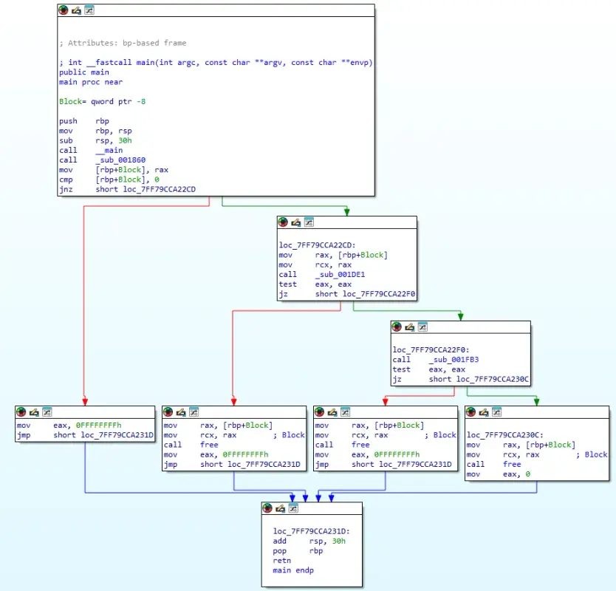The height and width of the screenshot is (591, 616).
Task: Click the 'loc_7FF79CCA230C:' label
Action: [504, 435]
